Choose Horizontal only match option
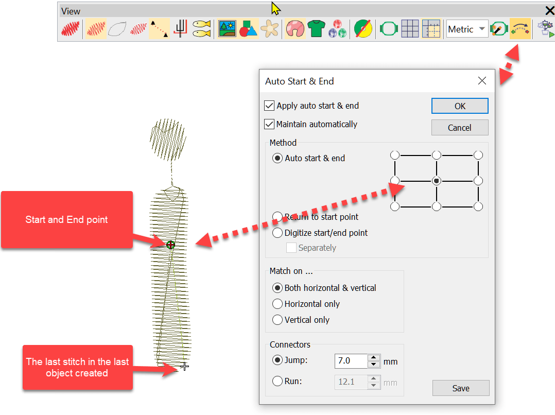The height and width of the screenshot is (415, 555). click(277, 304)
